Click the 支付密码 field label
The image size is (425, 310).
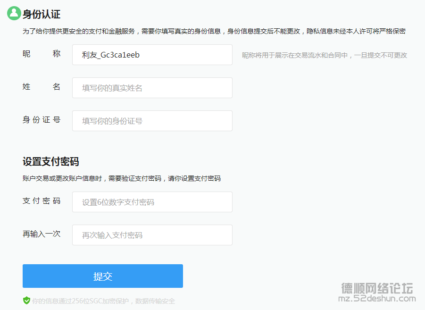(42, 201)
